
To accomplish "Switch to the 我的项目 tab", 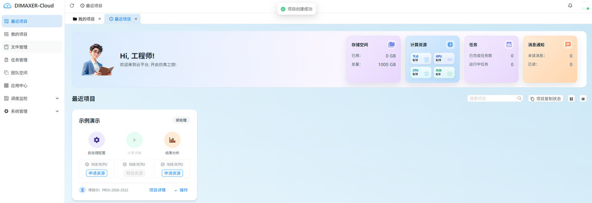I will click(x=86, y=19).
